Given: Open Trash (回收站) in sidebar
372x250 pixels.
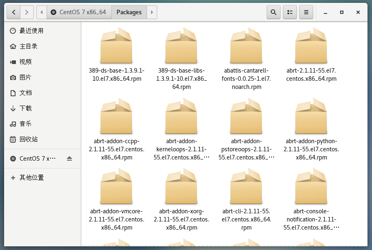Looking at the screenshot, I should [42, 139].
